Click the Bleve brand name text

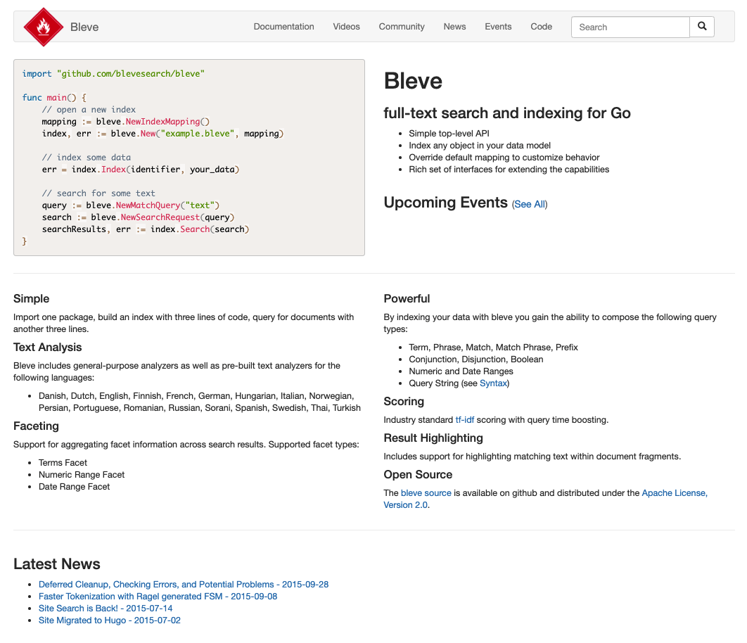pyautogui.click(x=84, y=27)
